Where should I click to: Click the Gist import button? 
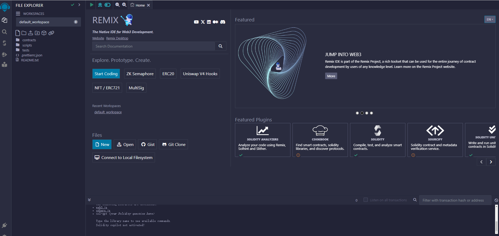[148, 144]
